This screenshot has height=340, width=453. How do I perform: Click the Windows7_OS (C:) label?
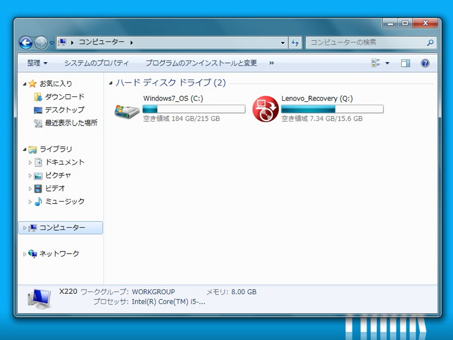pyautogui.click(x=173, y=99)
